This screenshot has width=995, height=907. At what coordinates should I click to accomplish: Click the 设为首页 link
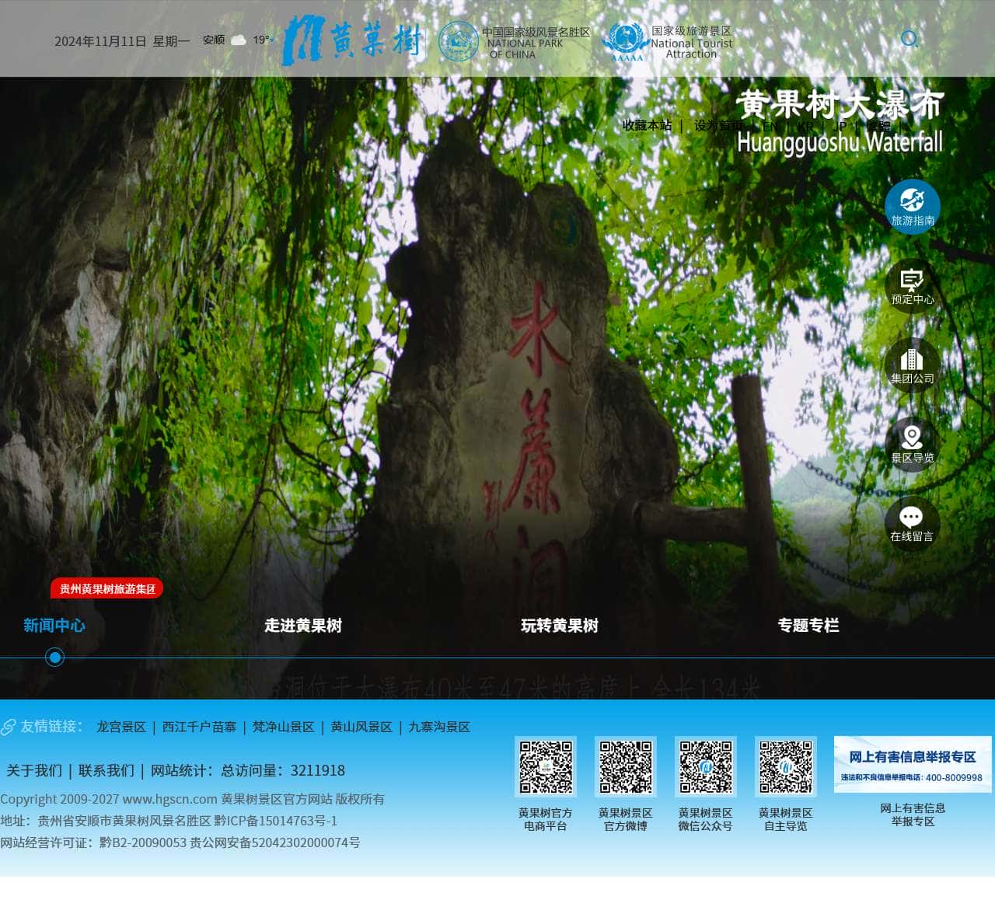point(718,125)
